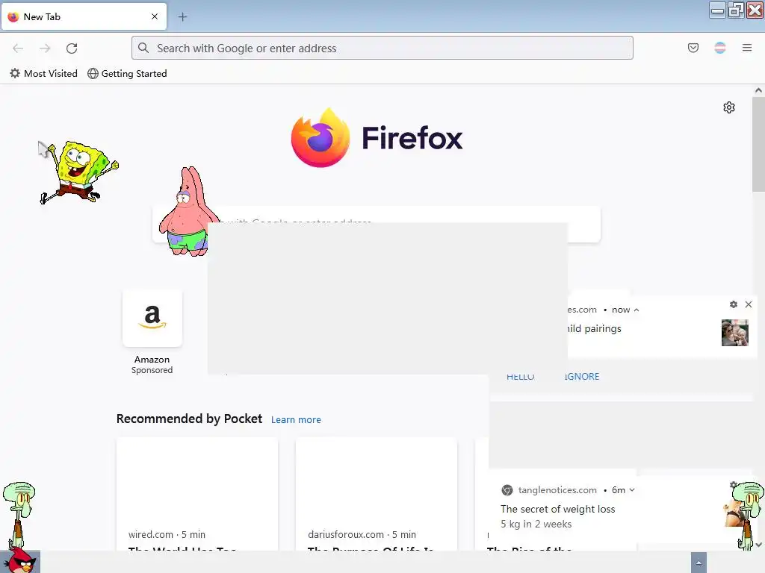Open the Save to Pocket icon

(693, 48)
